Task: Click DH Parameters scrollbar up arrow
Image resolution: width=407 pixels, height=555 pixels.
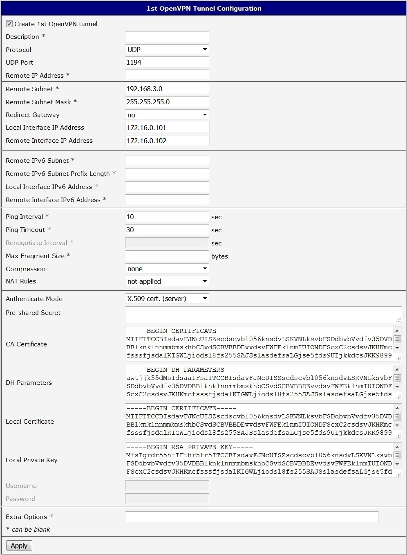Action: click(397, 369)
